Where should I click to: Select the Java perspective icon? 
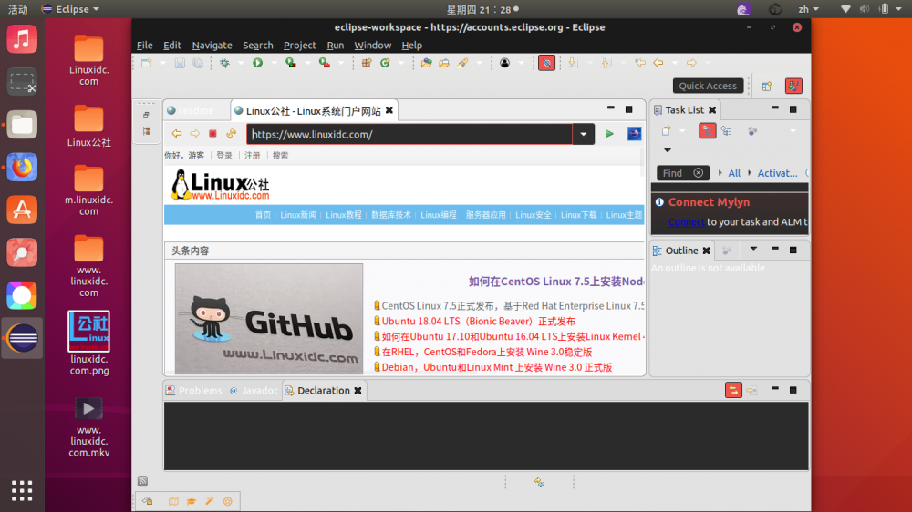[x=794, y=86]
